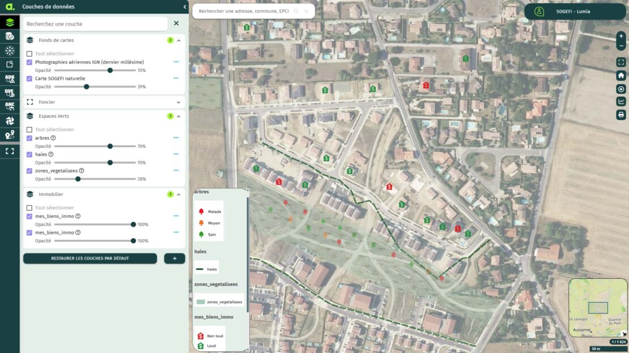
Task: Click the circular radial arrows sidebar icon
Action: pyautogui.click(x=10, y=50)
